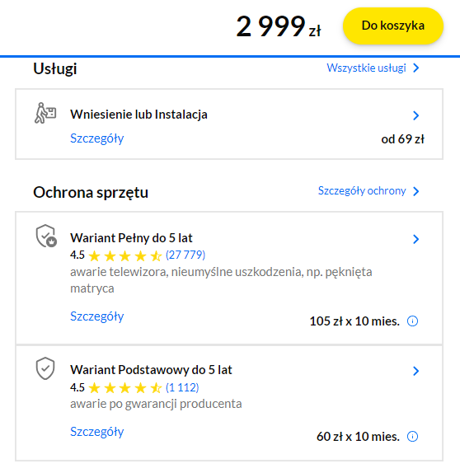Viewport: 460px width, 473px height.
Task: Add the product with Do koszyka button
Action: (x=393, y=26)
